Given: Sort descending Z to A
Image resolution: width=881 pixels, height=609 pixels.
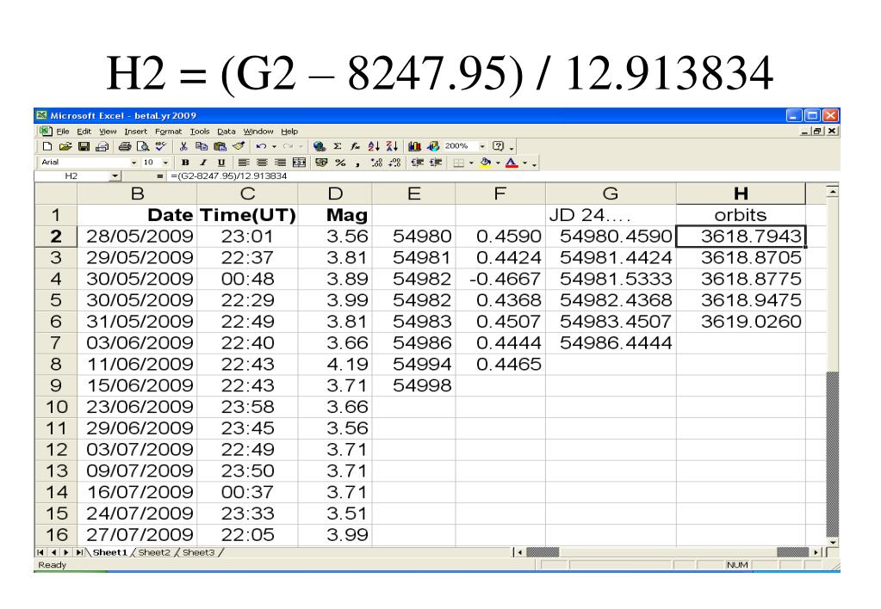Looking at the screenshot, I should point(392,146).
